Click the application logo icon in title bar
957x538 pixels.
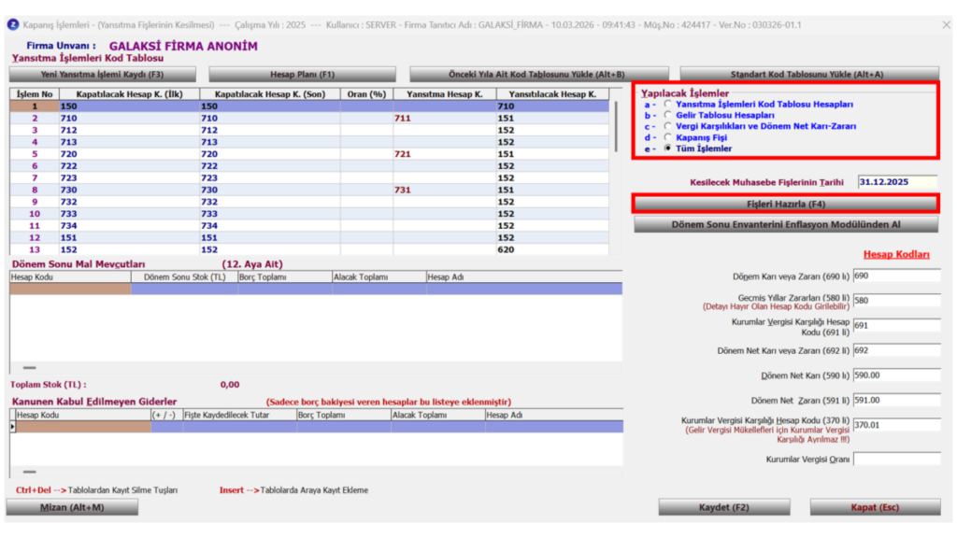(13, 25)
